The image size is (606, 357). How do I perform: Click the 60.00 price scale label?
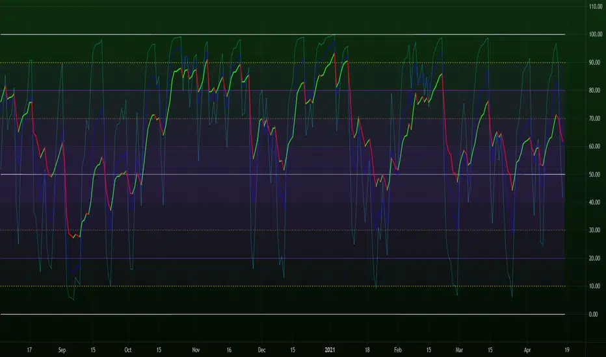594,146
